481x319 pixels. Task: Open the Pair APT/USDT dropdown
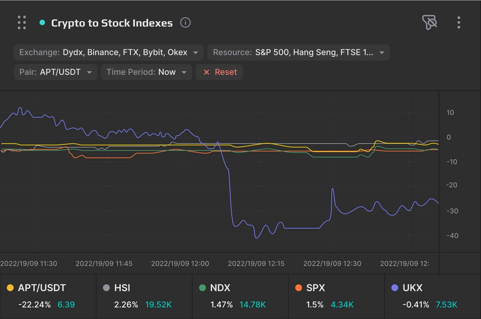[x=55, y=72]
